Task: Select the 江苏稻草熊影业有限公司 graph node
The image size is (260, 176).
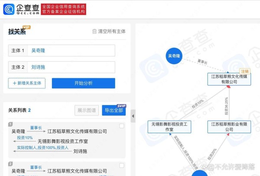Action: click(x=229, y=127)
